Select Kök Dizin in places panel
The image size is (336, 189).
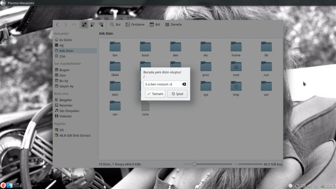click(x=75, y=51)
